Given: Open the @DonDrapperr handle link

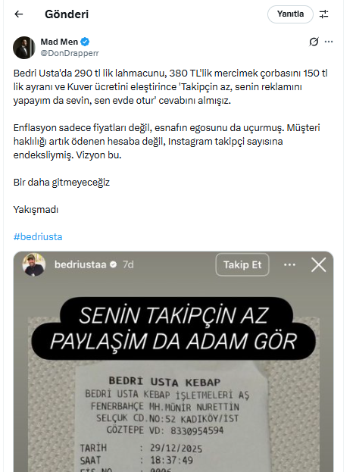Looking at the screenshot, I should click(70, 53).
